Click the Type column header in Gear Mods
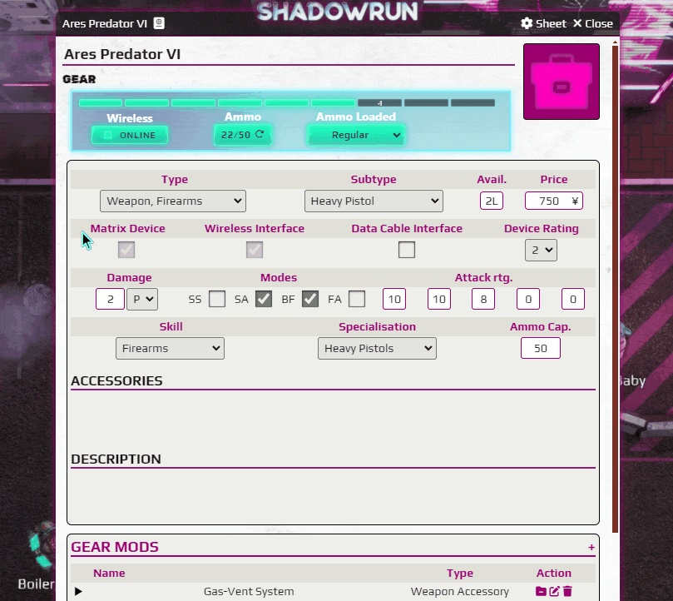This screenshot has width=673, height=601. click(x=460, y=573)
